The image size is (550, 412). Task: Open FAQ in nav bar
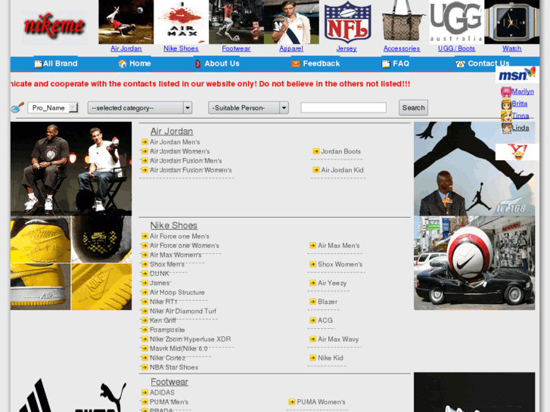pyautogui.click(x=401, y=64)
